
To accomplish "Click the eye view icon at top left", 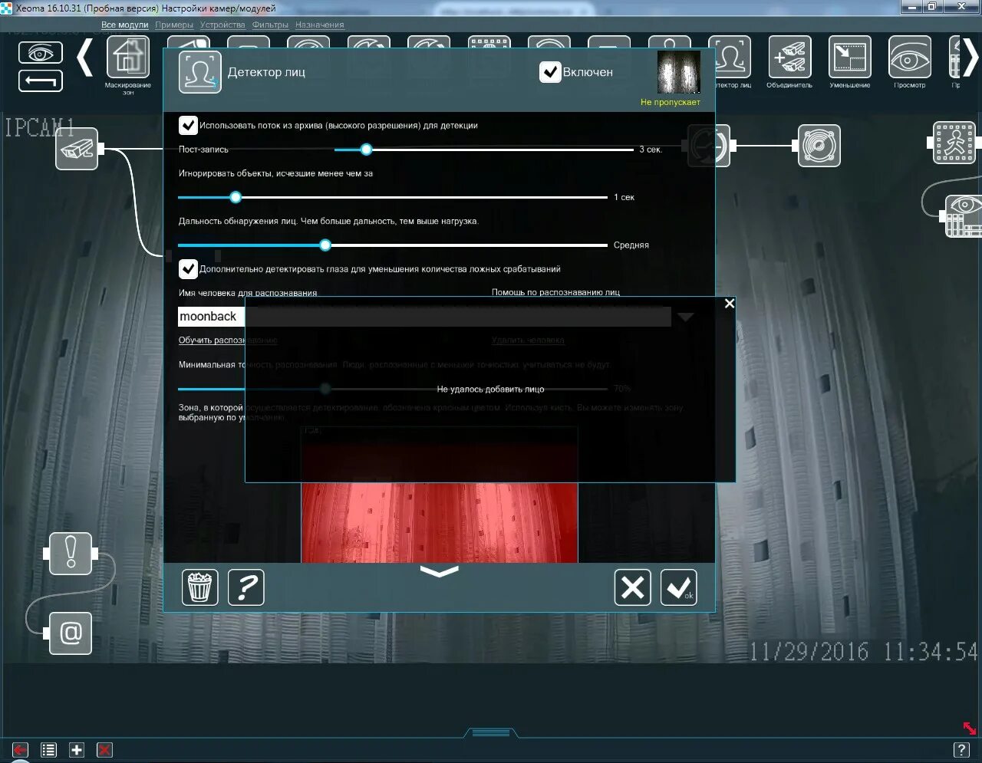I will tap(41, 53).
